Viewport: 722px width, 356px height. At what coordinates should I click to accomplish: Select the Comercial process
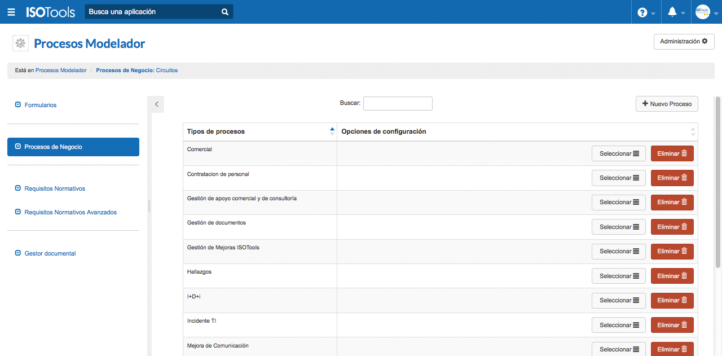coord(618,153)
